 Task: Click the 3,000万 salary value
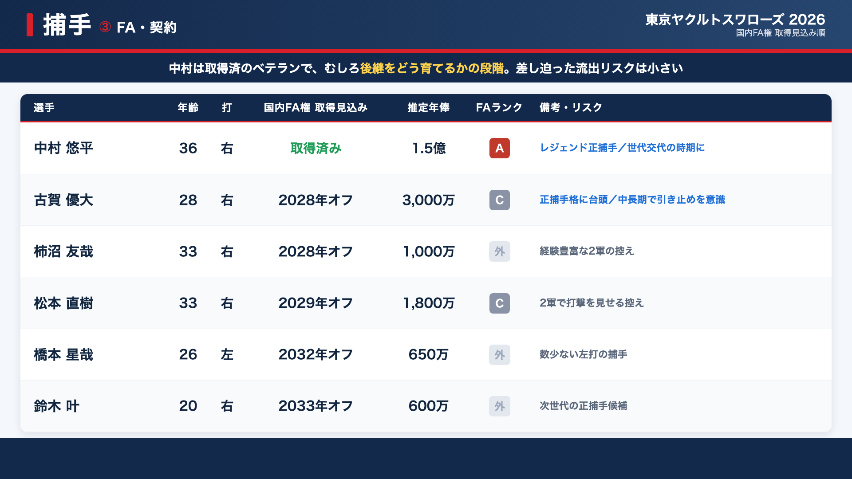(x=429, y=200)
